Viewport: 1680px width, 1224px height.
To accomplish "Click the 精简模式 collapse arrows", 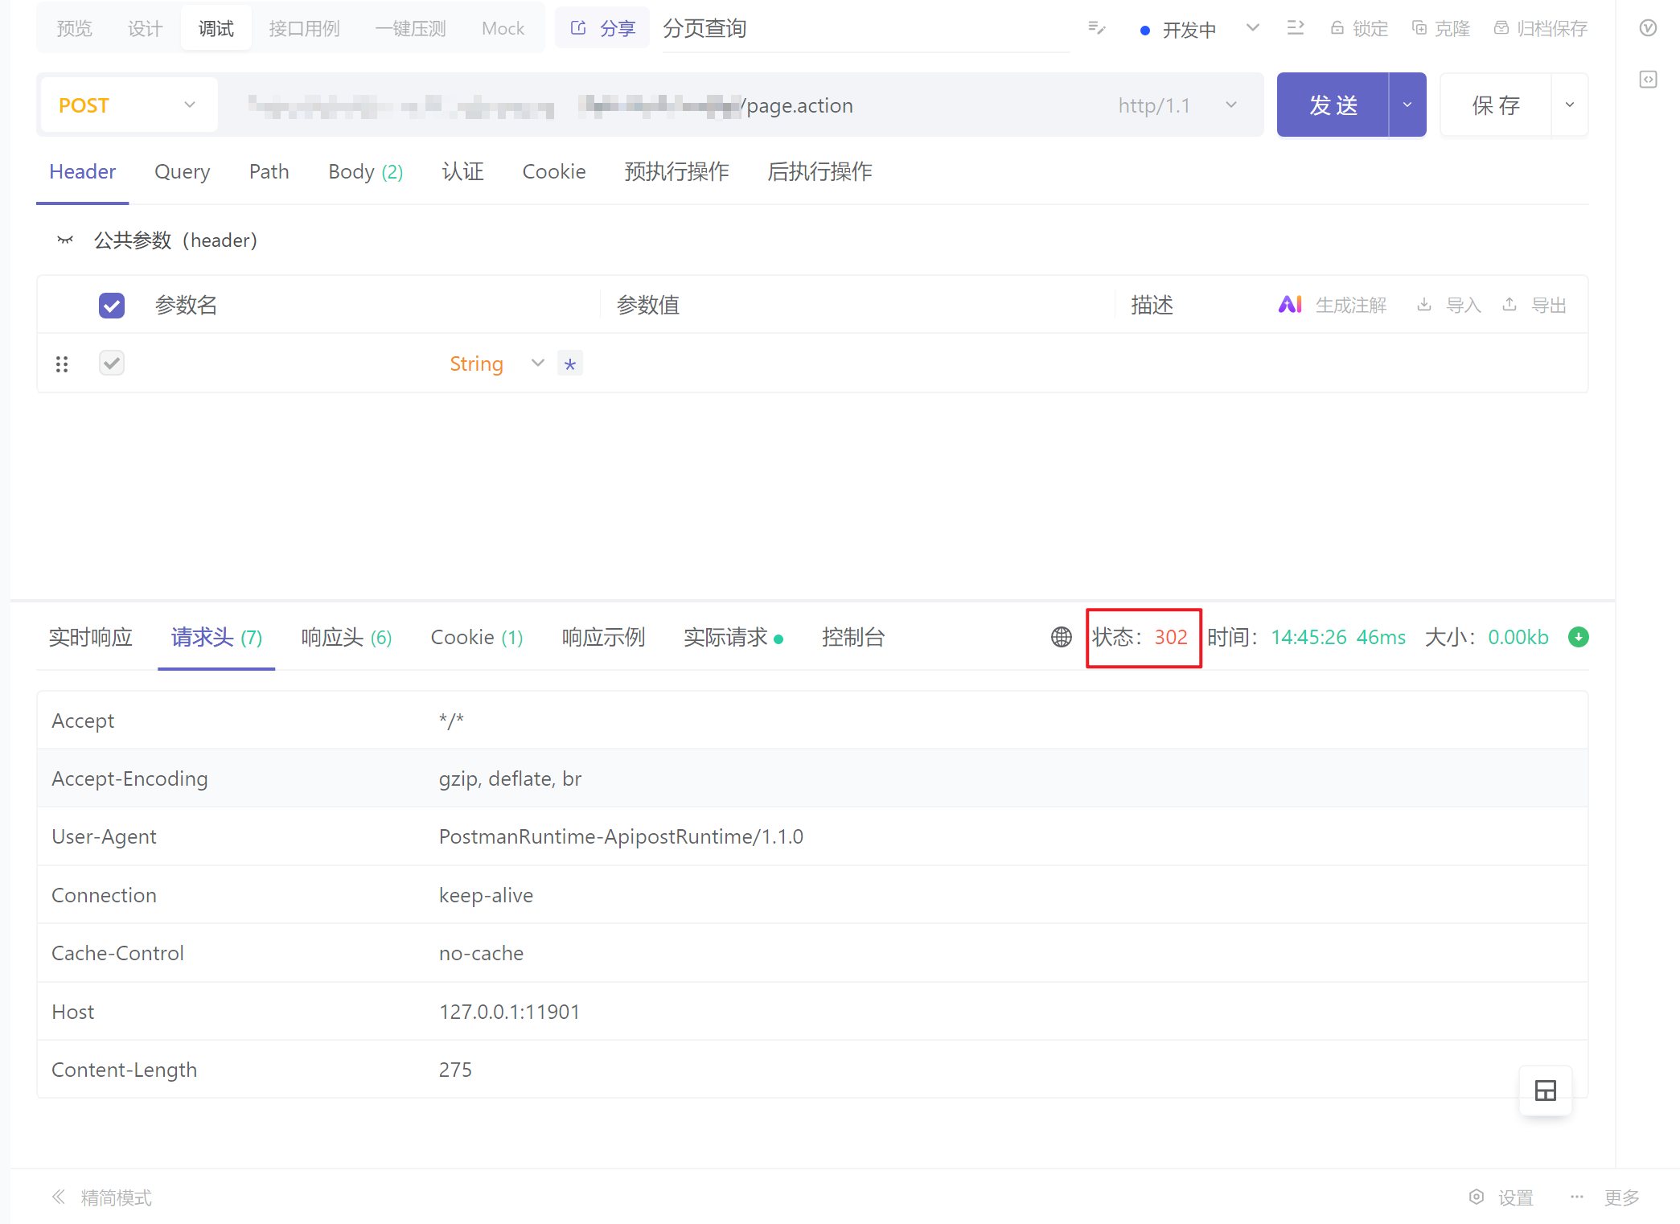I will coord(58,1197).
